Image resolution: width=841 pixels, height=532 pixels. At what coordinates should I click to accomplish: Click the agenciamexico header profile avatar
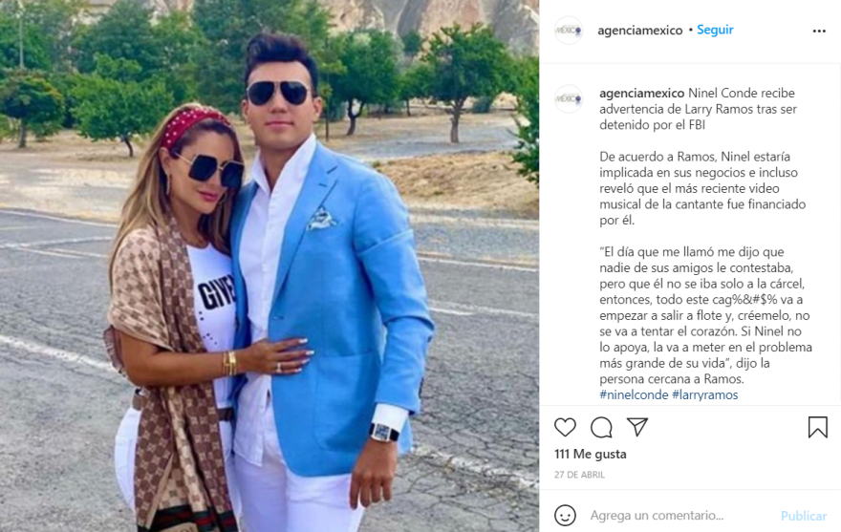(x=569, y=31)
